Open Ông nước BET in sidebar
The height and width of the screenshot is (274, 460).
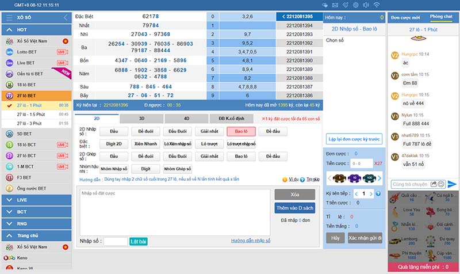point(36,189)
